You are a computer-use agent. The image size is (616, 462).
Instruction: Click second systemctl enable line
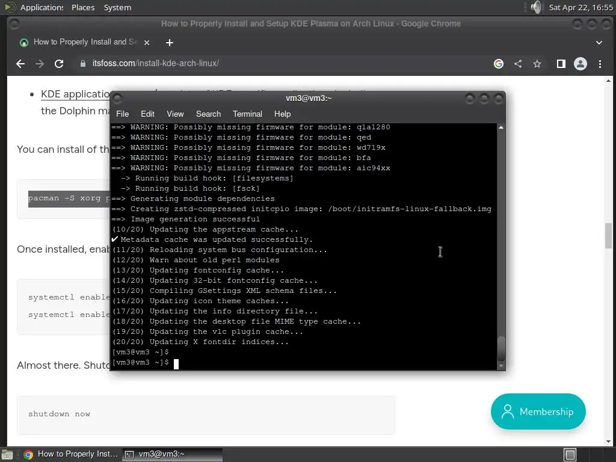(x=69, y=315)
